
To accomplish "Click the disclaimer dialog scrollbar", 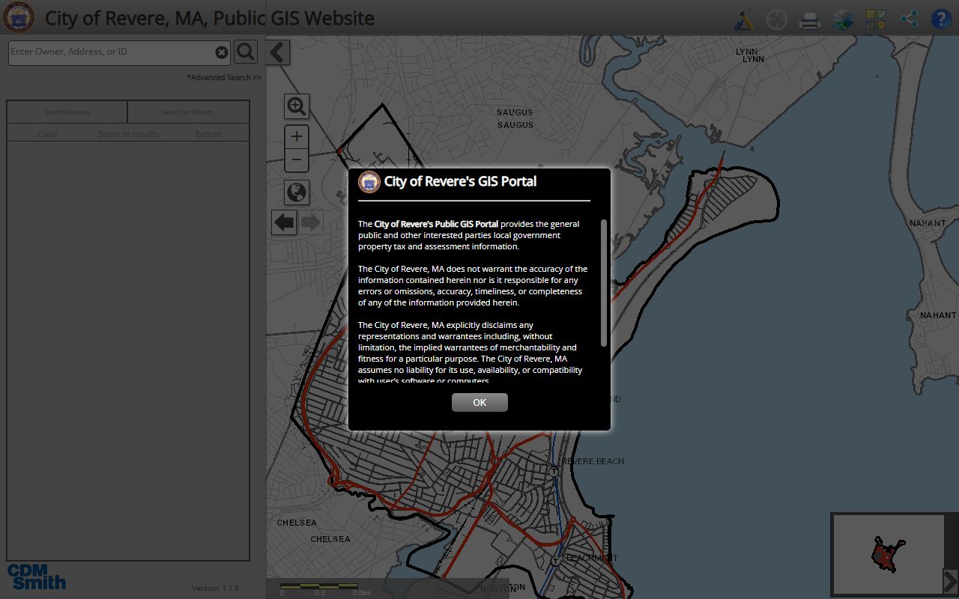I will [x=604, y=282].
